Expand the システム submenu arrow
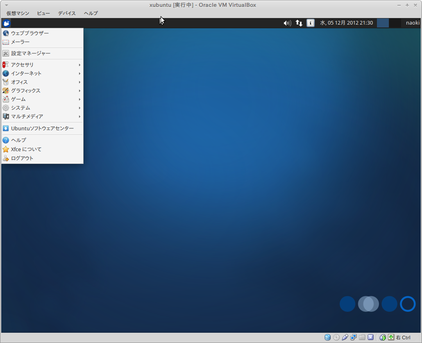 coord(79,108)
